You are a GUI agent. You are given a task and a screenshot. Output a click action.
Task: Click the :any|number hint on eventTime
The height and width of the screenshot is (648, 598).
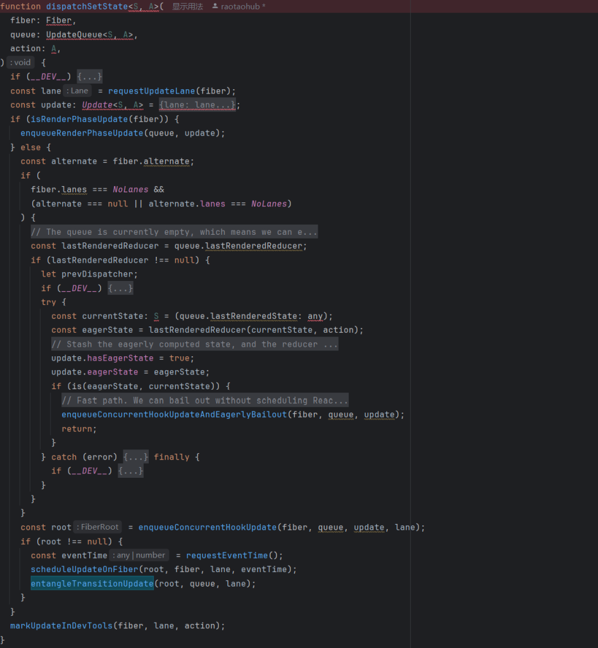(x=140, y=555)
